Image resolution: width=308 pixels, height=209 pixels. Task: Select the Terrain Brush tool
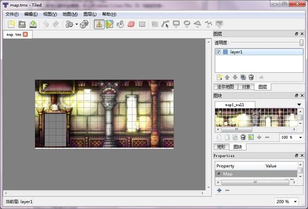pos(109,24)
